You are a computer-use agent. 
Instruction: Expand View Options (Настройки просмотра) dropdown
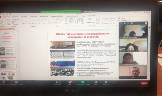(x=93, y=11)
